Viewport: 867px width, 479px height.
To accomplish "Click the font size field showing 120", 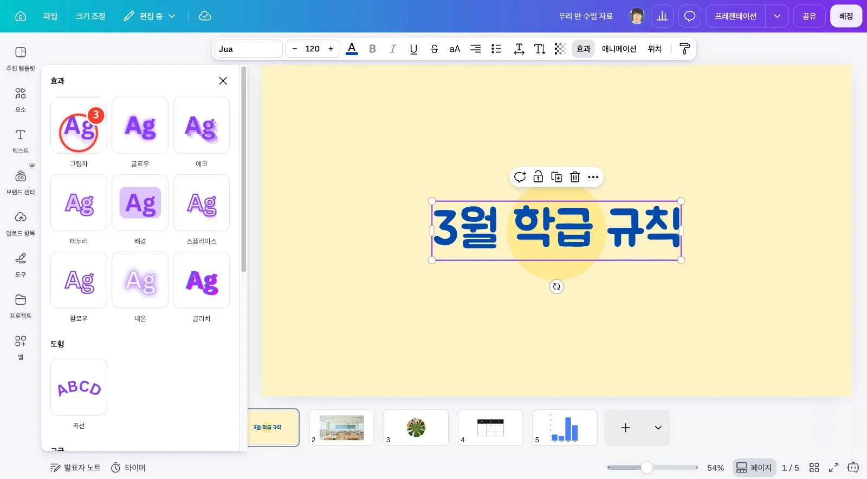I will [313, 49].
